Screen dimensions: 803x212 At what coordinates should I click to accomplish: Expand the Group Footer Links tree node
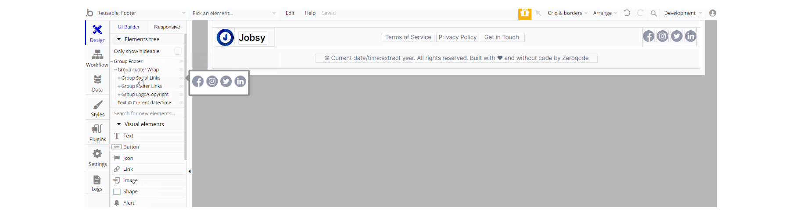tap(119, 86)
